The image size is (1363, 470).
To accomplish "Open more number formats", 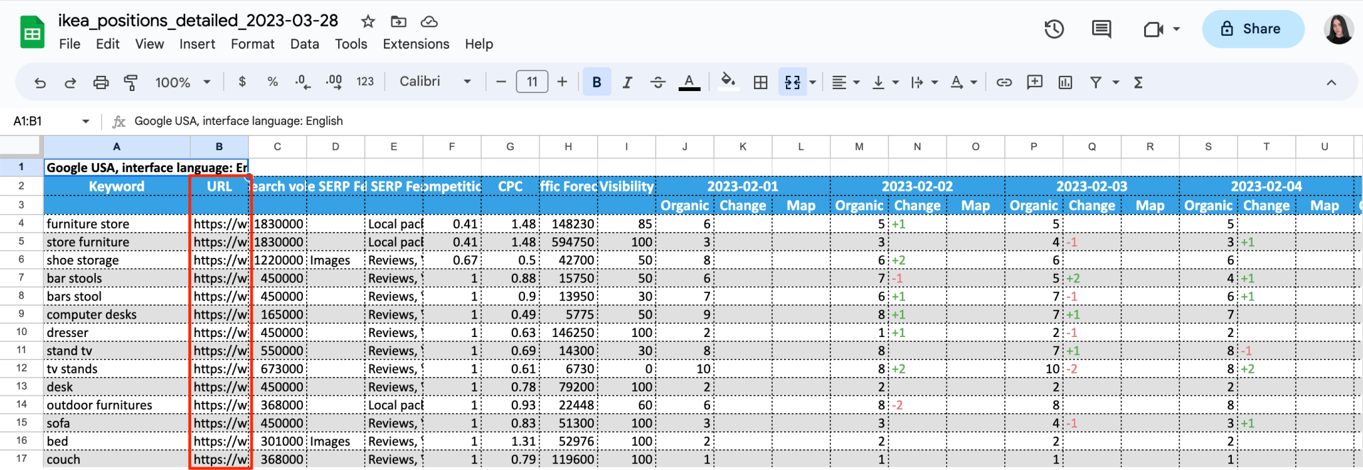I will (365, 82).
